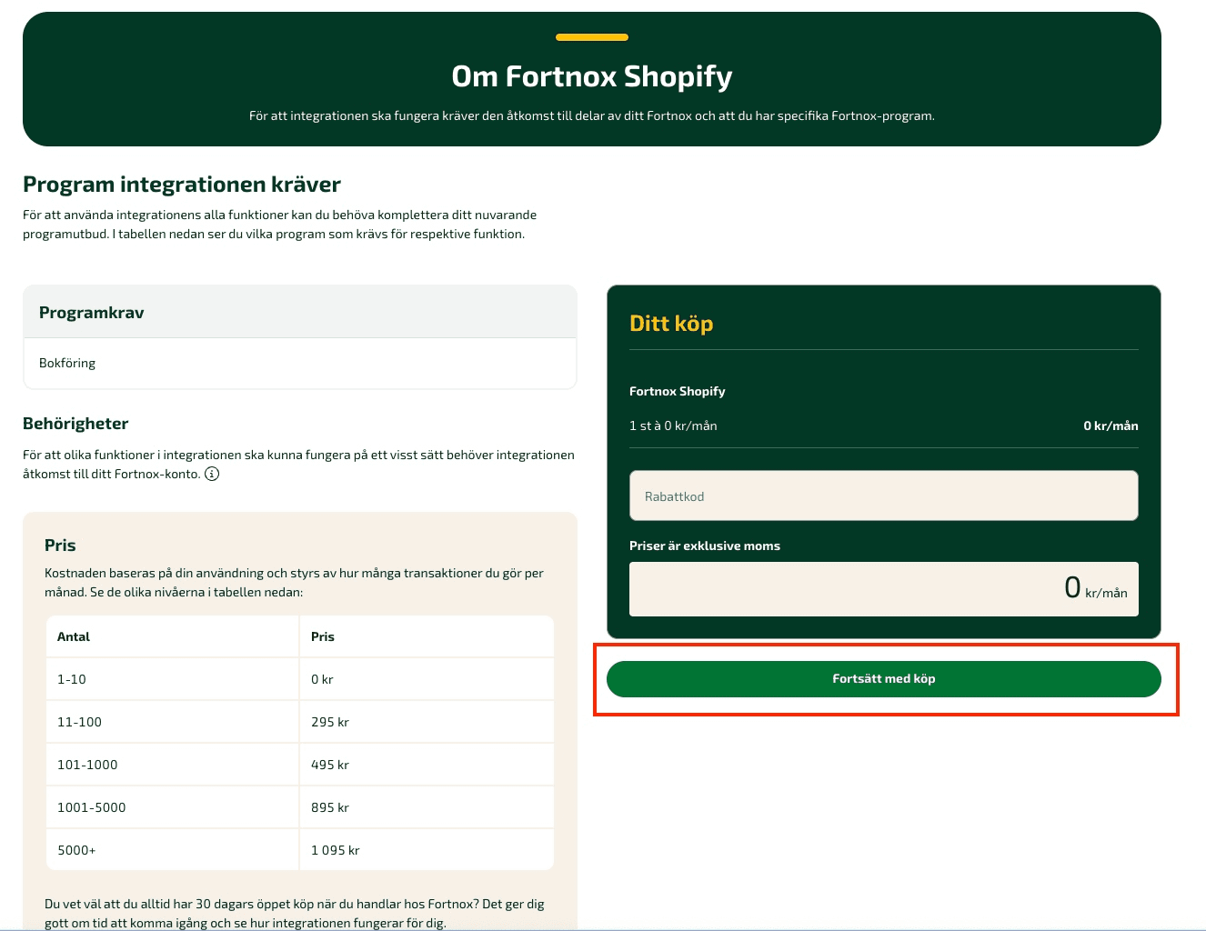
Task: Click the Fortnox Shopify item in the cart
Action: (x=678, y=391)
